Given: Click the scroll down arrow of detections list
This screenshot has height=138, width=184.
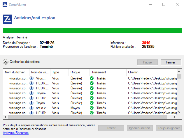Looking at the screenshot, I should (179, 112).
